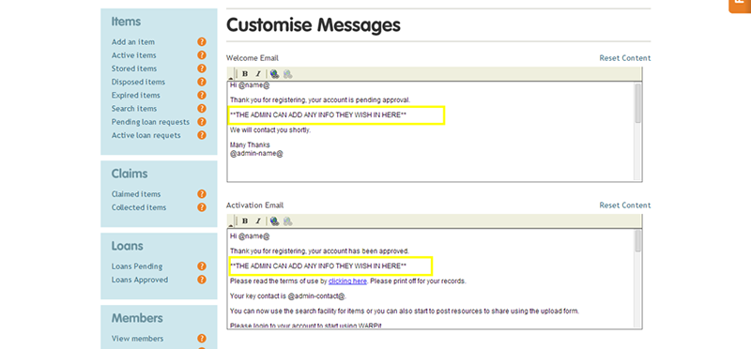Open help icon beside Collected items
Viewport: 751px width, 349px height.
pos(202,207)
